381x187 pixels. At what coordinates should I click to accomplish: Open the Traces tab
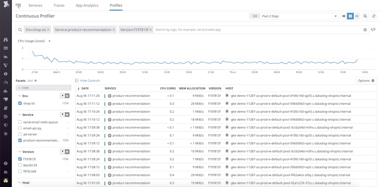tap(59, 5)
